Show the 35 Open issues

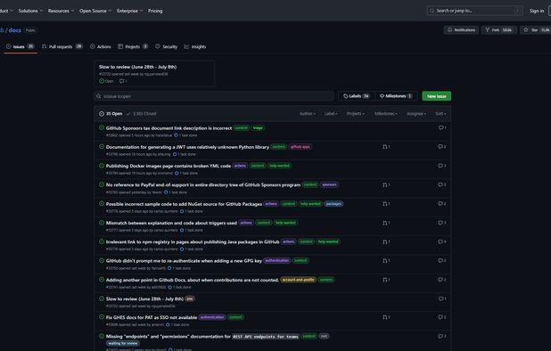coord(111,114)
